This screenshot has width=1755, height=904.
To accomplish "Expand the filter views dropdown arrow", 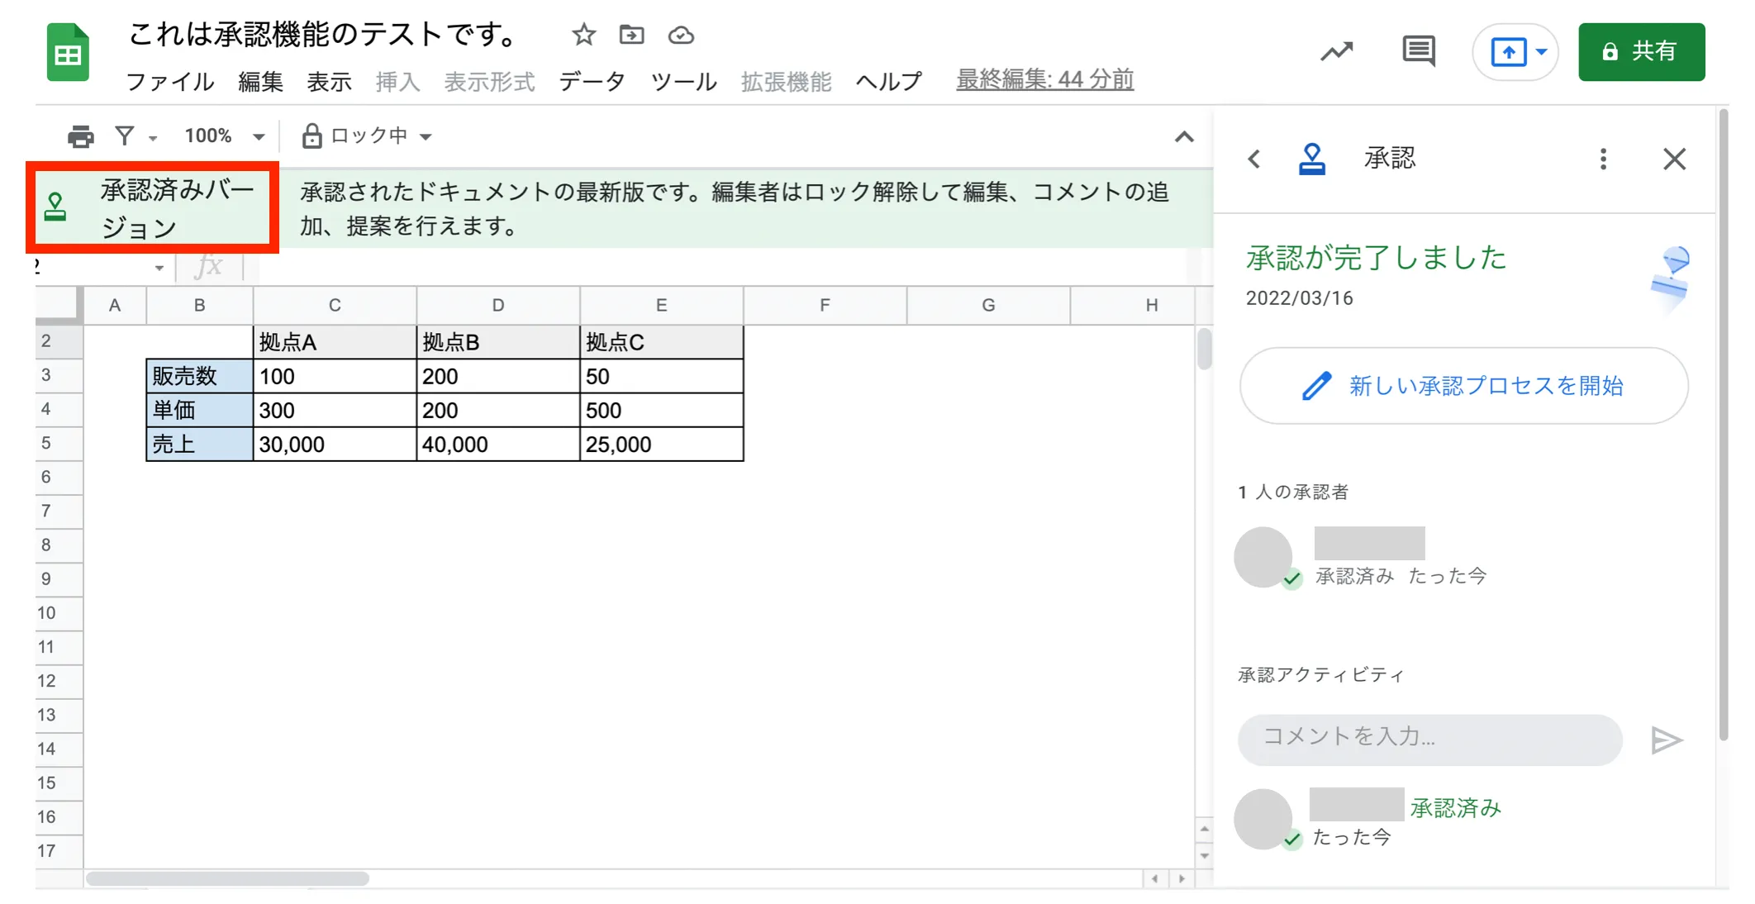I will tap(153, 138).
